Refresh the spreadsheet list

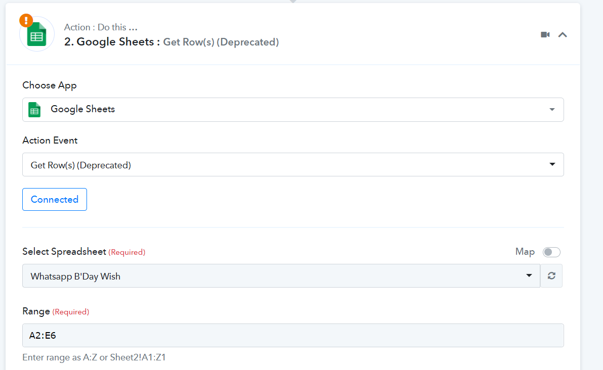[x=551, y=276]
